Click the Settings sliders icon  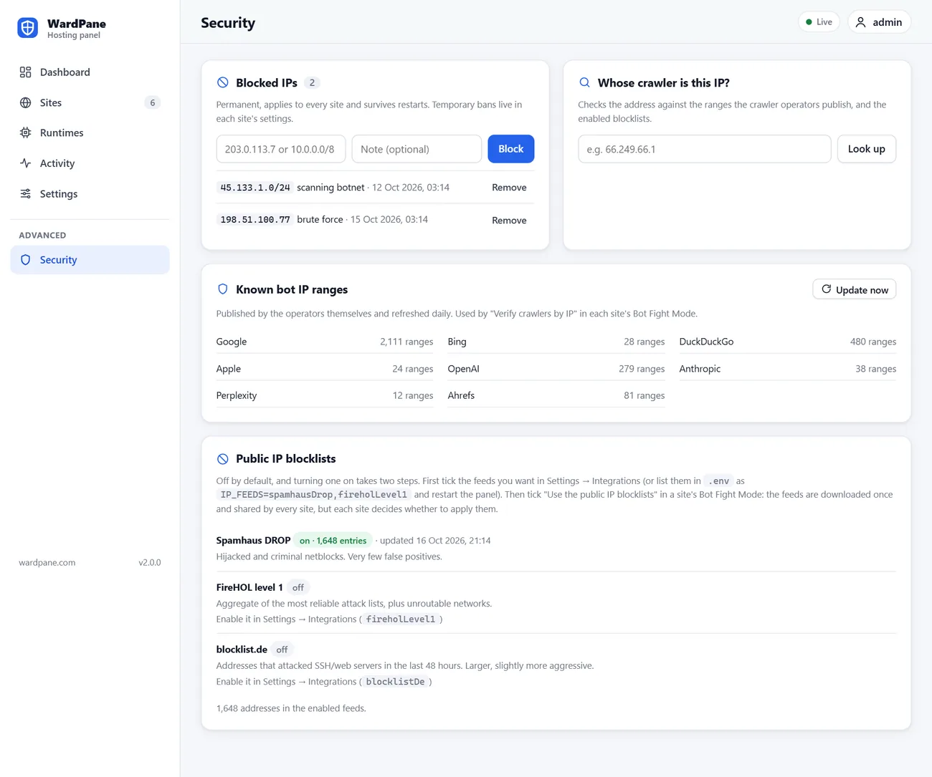pyautogui.click(x=26, y=193)
